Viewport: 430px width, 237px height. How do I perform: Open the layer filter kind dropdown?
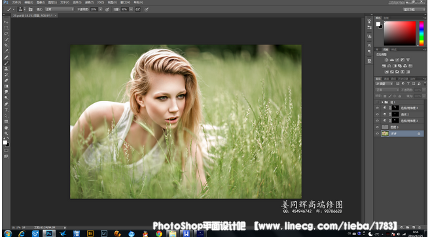[x=384, y=84]
